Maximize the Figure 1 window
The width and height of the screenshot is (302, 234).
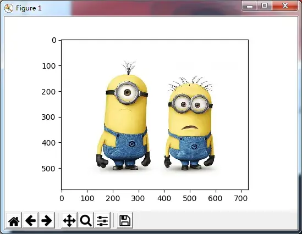[x=265, y=6]
